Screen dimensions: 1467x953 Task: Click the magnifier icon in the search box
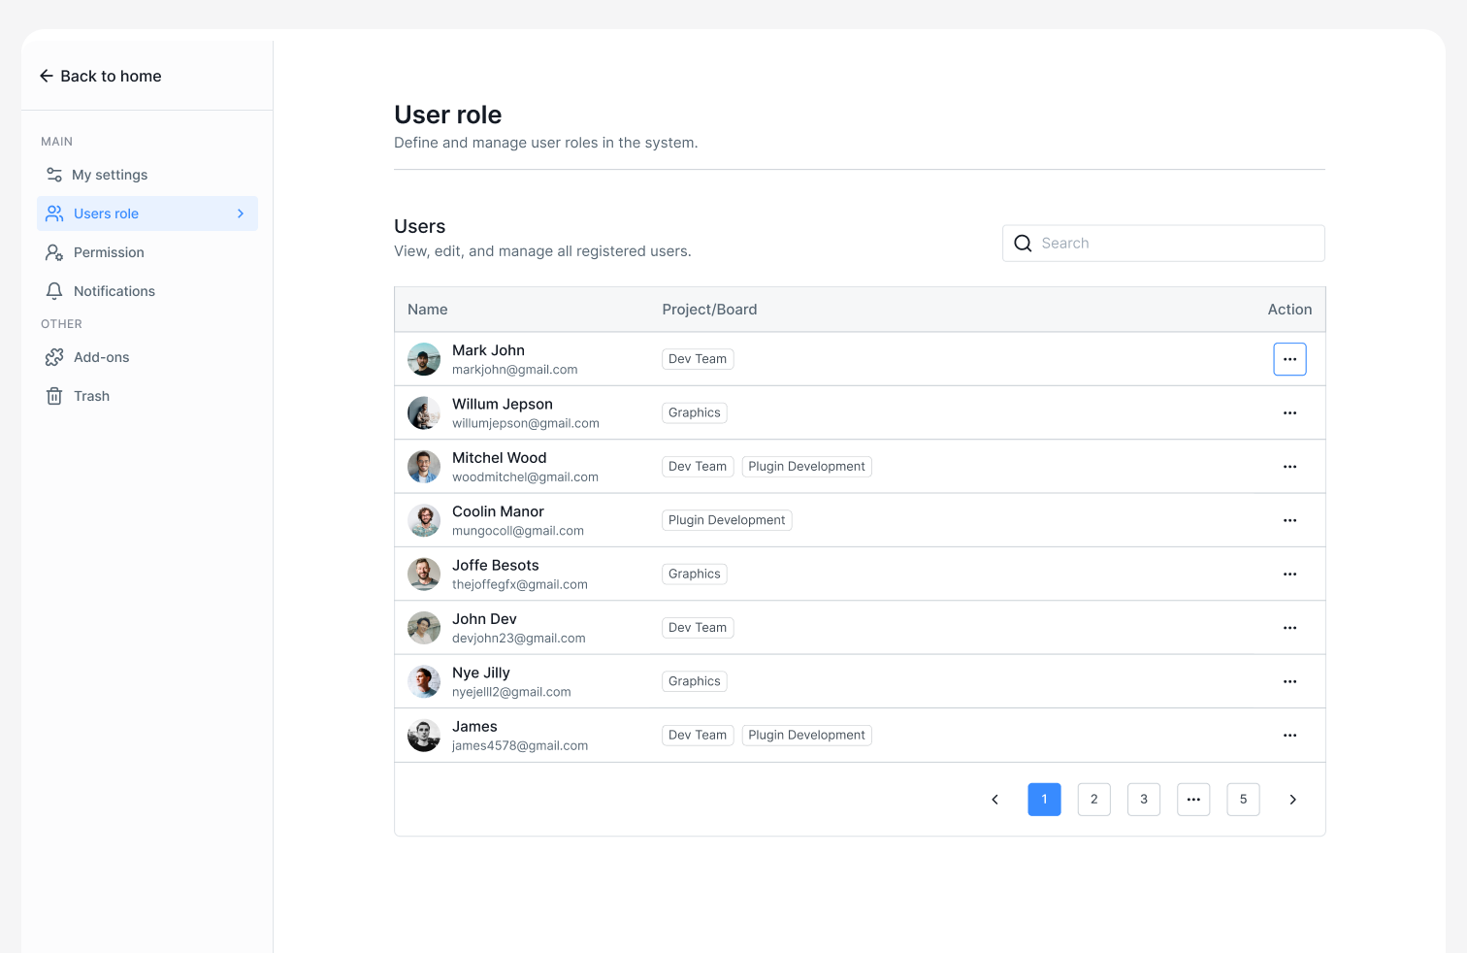pyautogui.click(x=1023, y=243)
